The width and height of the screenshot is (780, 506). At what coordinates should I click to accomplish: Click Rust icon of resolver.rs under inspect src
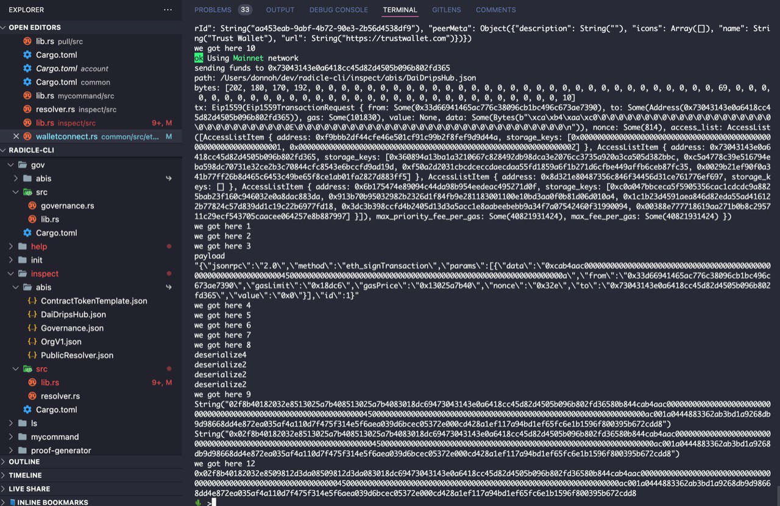tap(32, 396)
